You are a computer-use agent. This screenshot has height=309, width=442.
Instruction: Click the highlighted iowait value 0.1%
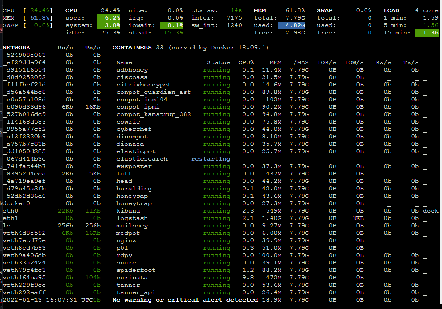171,25
